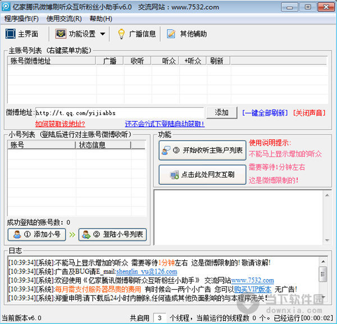This screenshot has height=324, width=337.
Task: Click the 账号 column header in 小号列表
Action: pyautogui.click(x=41, y=145)
